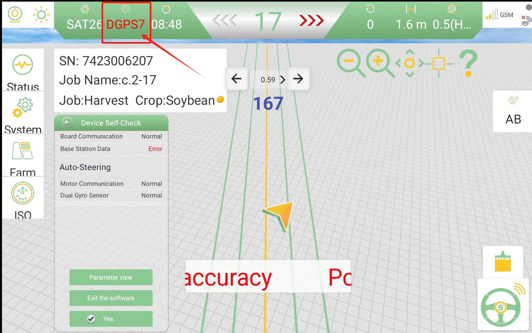Screen dimensions: 532x333
Task: Confirm with the Yes button
Action: [x=111, y=319]
